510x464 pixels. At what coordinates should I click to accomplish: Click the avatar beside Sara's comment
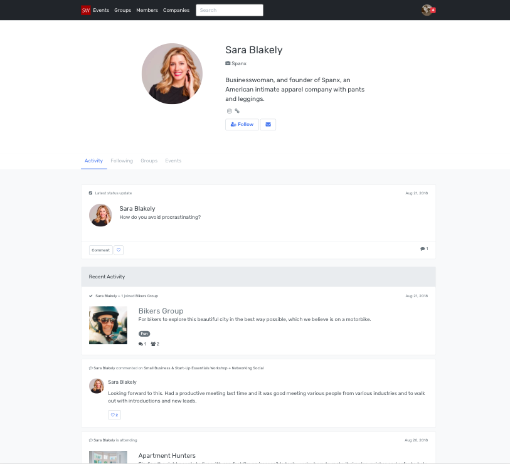coord(97,386)
